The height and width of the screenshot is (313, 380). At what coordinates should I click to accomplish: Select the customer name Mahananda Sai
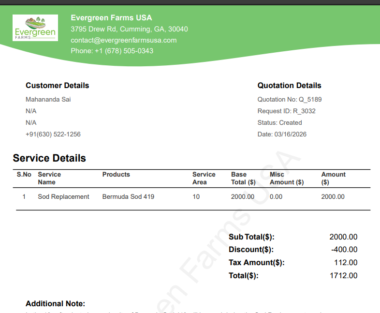[48, 100]
